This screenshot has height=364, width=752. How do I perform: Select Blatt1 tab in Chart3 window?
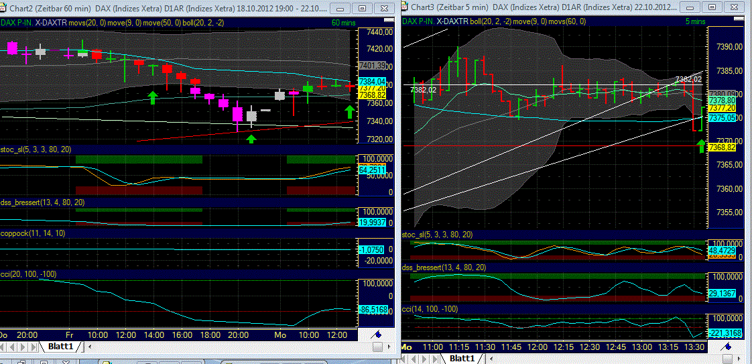point(462,358)
